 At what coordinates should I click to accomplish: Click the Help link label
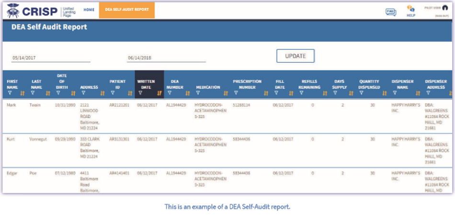(411, 15)
